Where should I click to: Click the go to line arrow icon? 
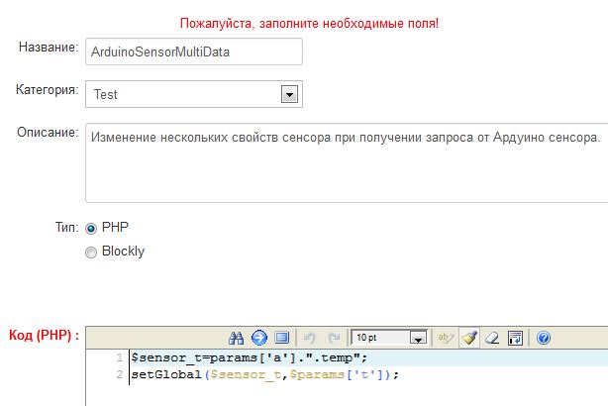tap(259, 338)
